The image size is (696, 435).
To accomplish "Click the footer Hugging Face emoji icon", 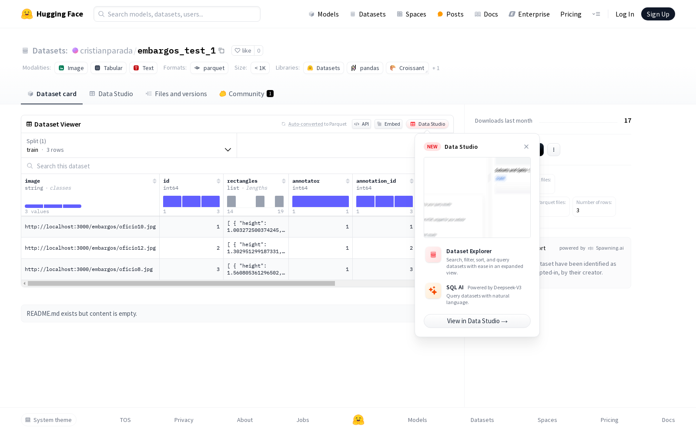I will pos(358,420).
